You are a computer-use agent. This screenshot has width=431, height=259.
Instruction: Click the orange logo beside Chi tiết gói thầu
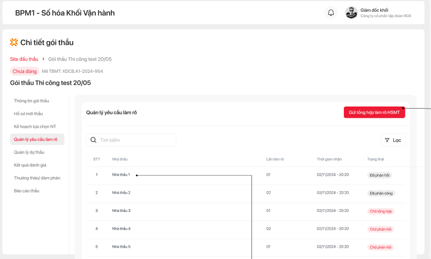(14, 42)
